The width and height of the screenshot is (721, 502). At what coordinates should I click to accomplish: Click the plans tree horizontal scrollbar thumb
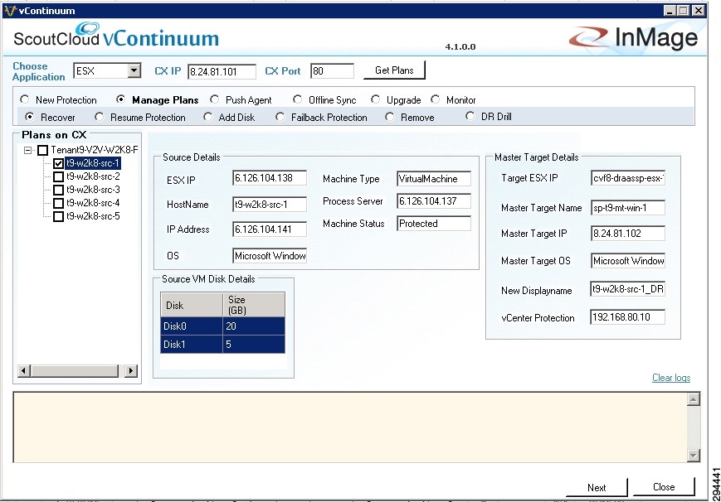(75, 370)
